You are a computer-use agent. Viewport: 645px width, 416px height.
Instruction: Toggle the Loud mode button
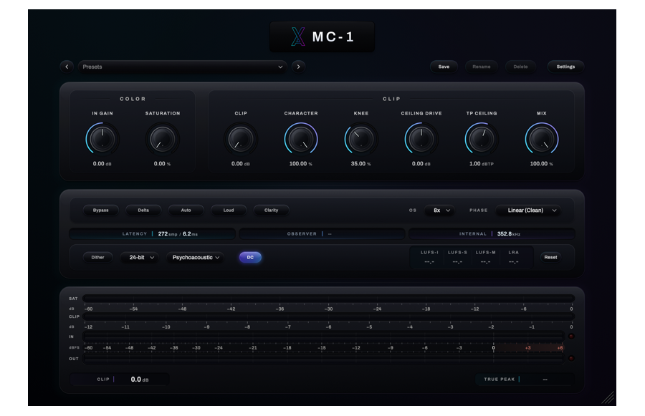(229, 210)
